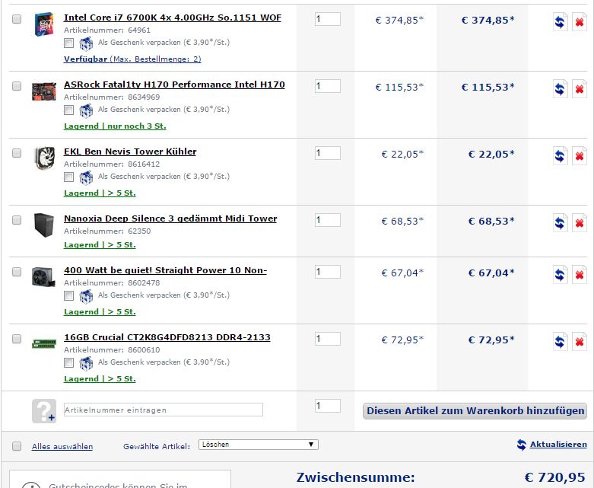This screenshot has height=488, width=594.
Task: Click the Aktualisieren refresh arrows icon
Action: click(522, 445)
